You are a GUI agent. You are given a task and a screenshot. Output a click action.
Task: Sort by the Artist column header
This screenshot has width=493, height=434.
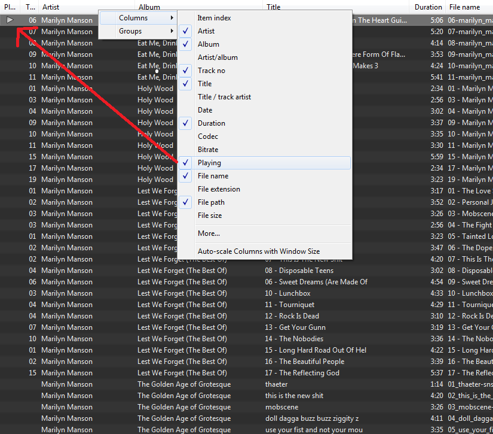(x=87, y=7)
